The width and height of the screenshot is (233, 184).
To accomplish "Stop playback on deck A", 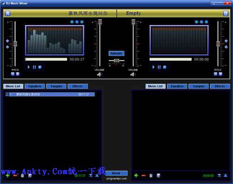I will (x=40, y=67).
